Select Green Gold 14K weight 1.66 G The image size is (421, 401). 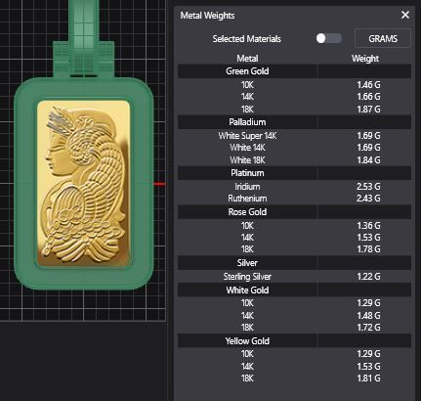pos(368,97)
